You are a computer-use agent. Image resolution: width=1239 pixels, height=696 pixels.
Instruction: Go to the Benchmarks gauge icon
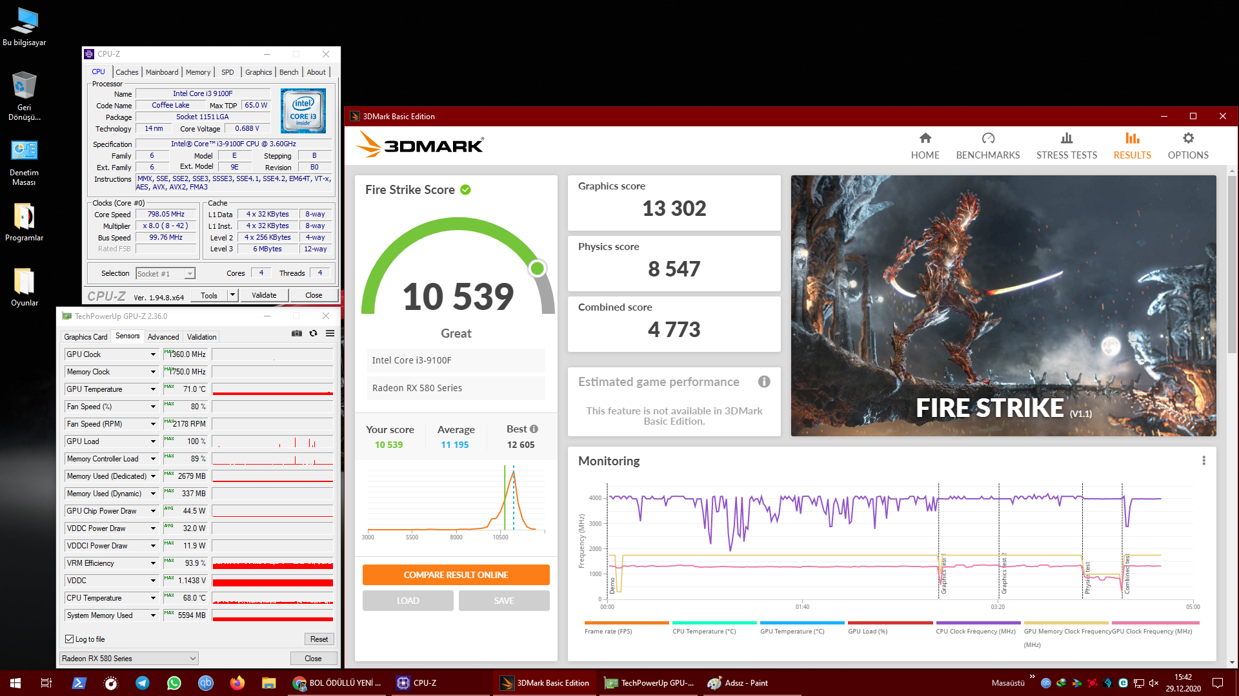pos(987,139)
